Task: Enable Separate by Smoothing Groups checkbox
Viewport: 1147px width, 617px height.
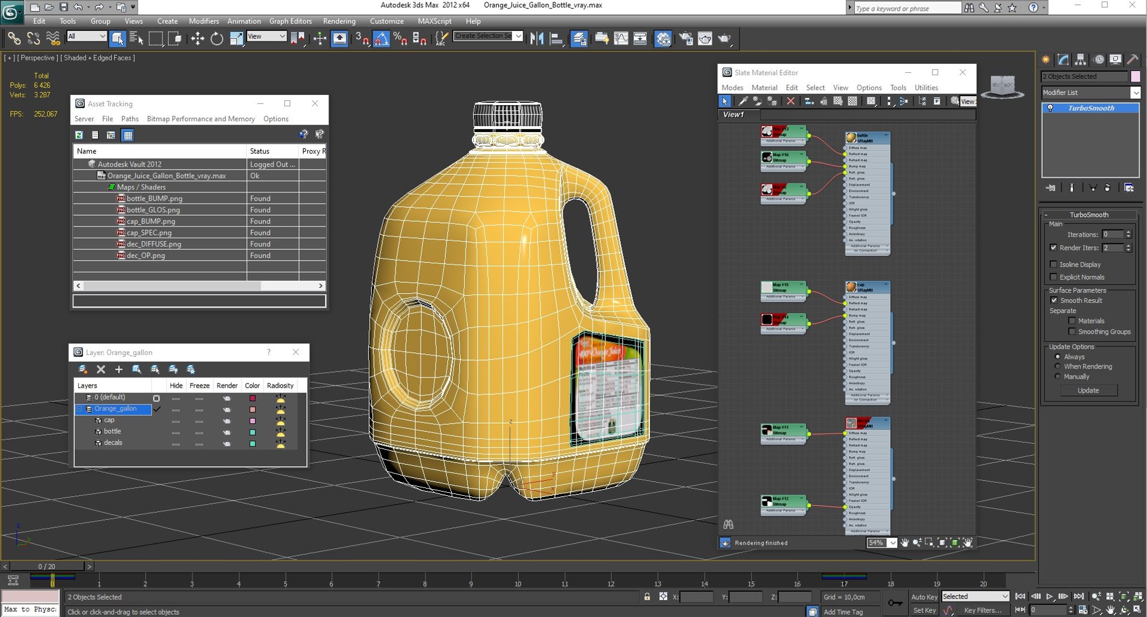Action: 1072,331
